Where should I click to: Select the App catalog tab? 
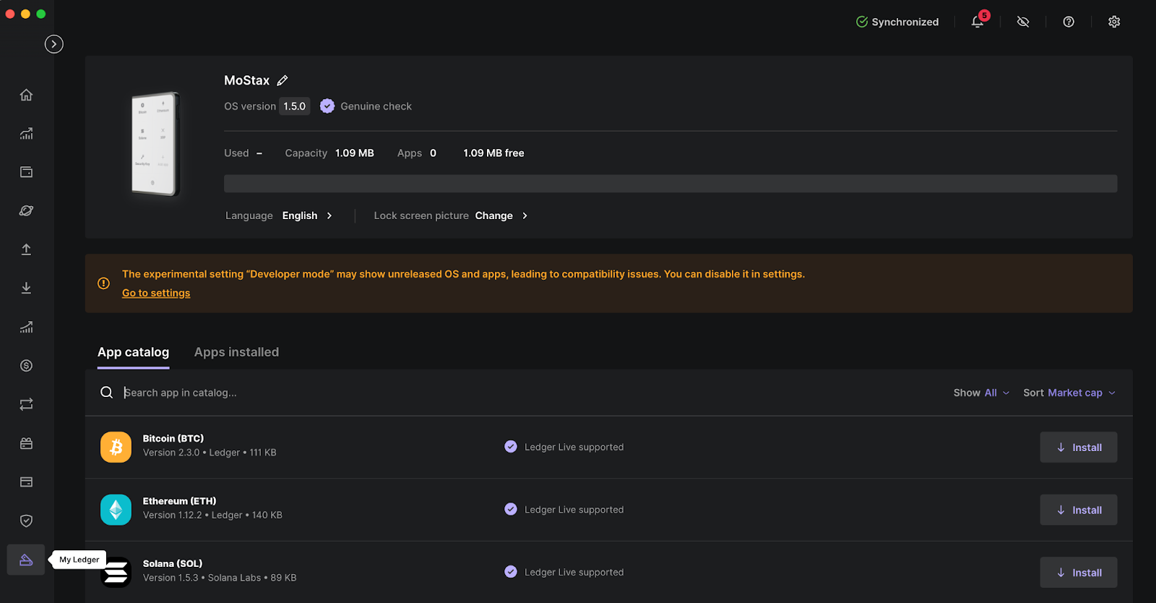click(133, 352)
